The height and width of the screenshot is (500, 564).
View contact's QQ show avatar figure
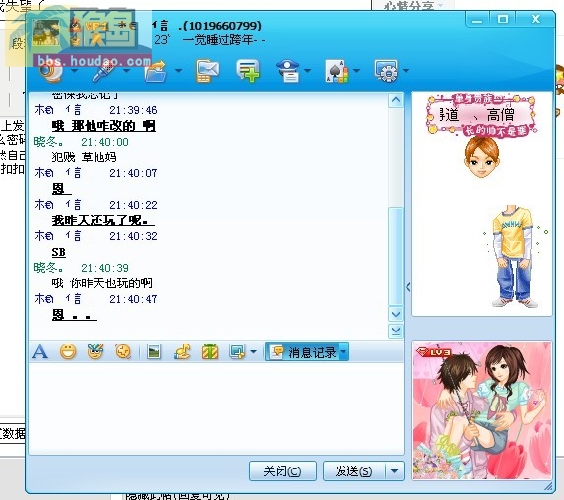pos(482,204)
